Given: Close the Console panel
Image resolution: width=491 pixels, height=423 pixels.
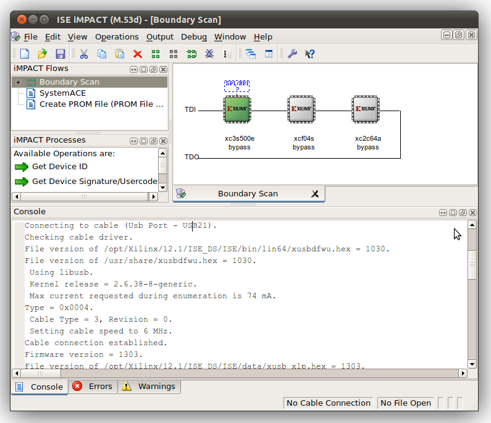Looking at the screenshot, I should 472,212.
